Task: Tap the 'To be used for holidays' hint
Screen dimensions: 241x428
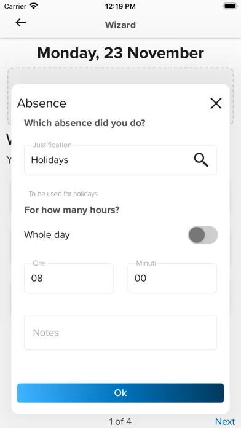Action: 63,194
